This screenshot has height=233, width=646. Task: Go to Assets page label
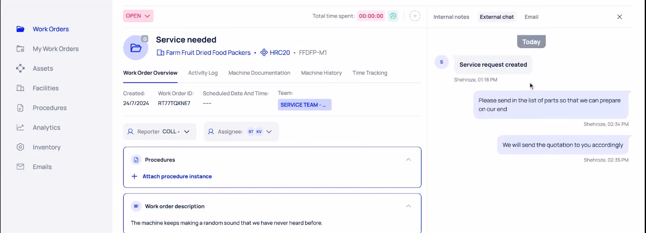point(43,69)
